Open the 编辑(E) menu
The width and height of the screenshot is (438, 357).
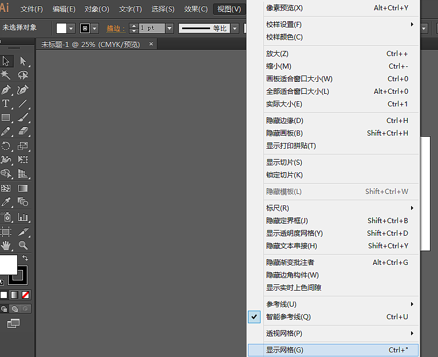pos(64,9)
